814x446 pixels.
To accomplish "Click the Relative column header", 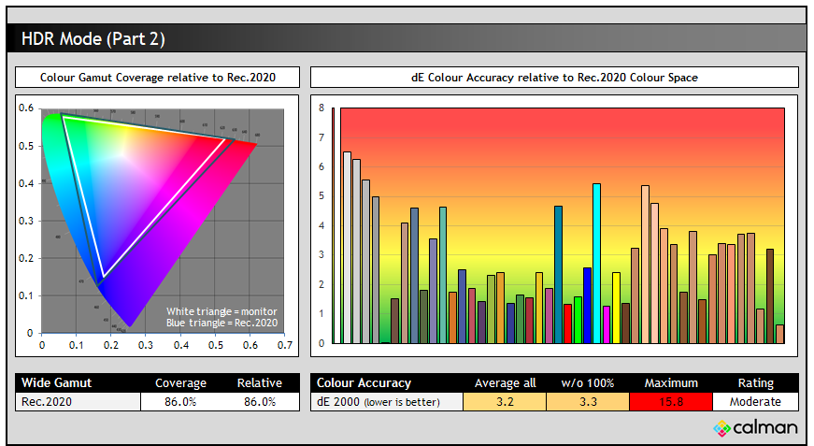I will click(259, 382).
